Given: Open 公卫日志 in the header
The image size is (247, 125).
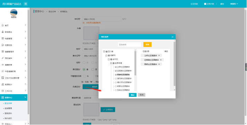Looking at the screenshot, I should tap(194, 4).
